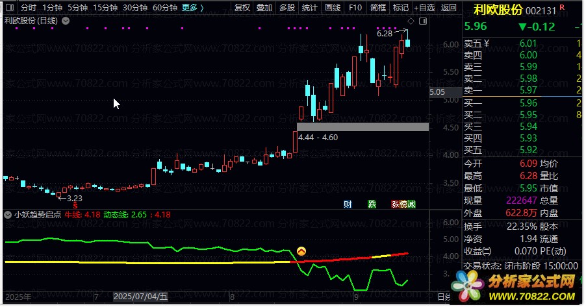Select the 1分钟 period tab

(x=52, y=8)
